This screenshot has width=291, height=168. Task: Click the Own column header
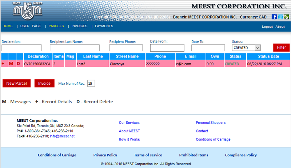click(215, 56)
